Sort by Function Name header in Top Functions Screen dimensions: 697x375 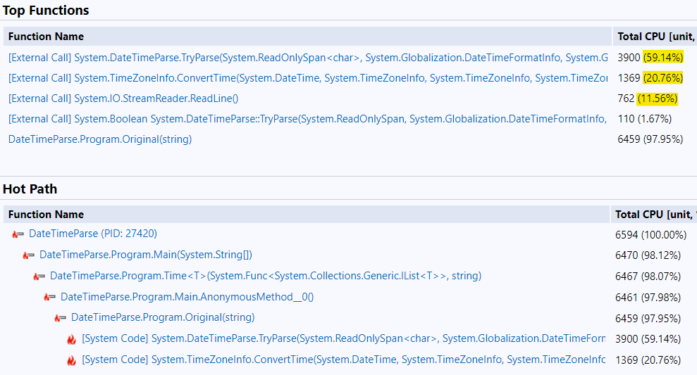(x=46, y=37)
